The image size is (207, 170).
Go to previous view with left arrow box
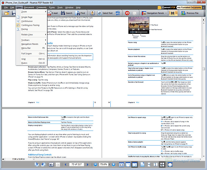51,165
